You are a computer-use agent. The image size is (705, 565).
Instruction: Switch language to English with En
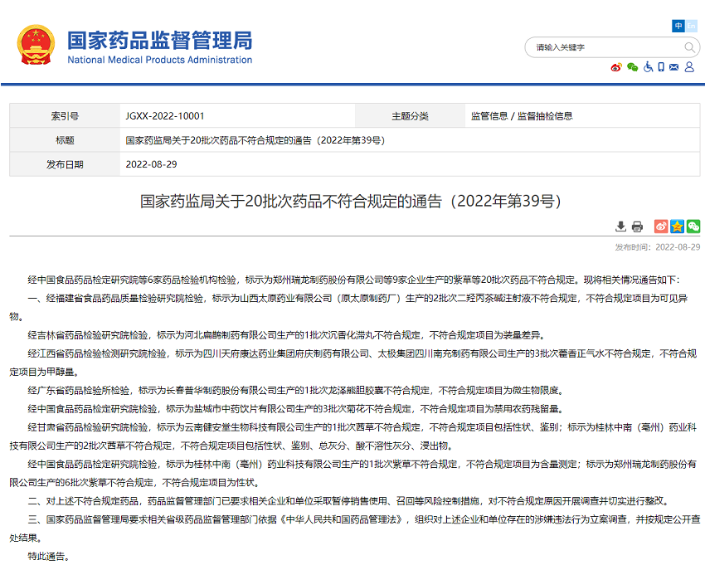pos(691,27)
